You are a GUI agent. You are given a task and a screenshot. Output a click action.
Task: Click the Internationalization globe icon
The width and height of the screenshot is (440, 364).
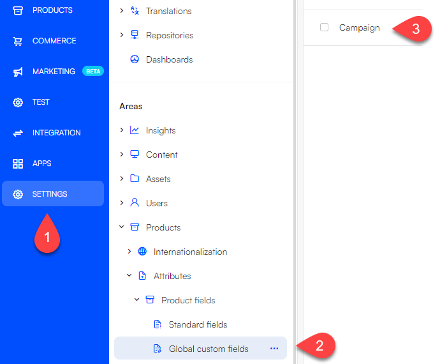[x=142, y=252]
